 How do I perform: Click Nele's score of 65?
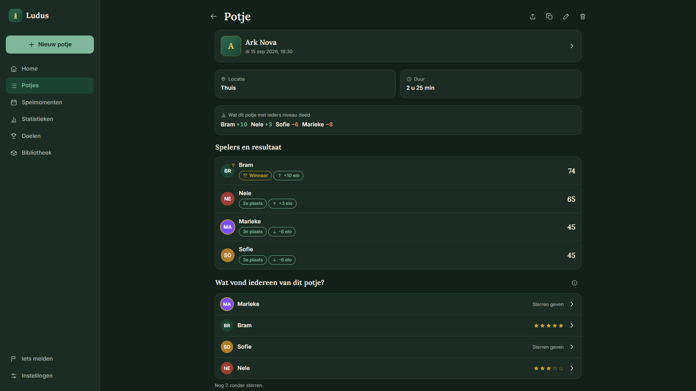pos(571,199)
